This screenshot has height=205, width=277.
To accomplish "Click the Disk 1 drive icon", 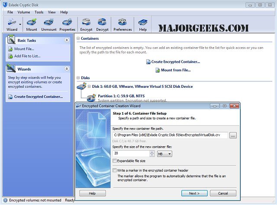I will click(81, 86).
